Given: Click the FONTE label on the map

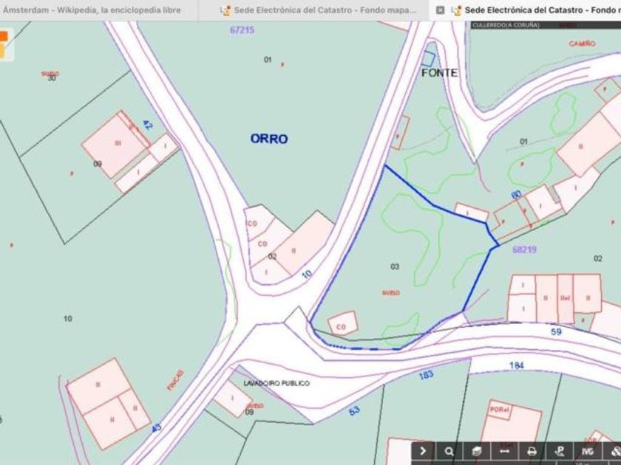Looking at the screenshot, I should tap(440, 73).
